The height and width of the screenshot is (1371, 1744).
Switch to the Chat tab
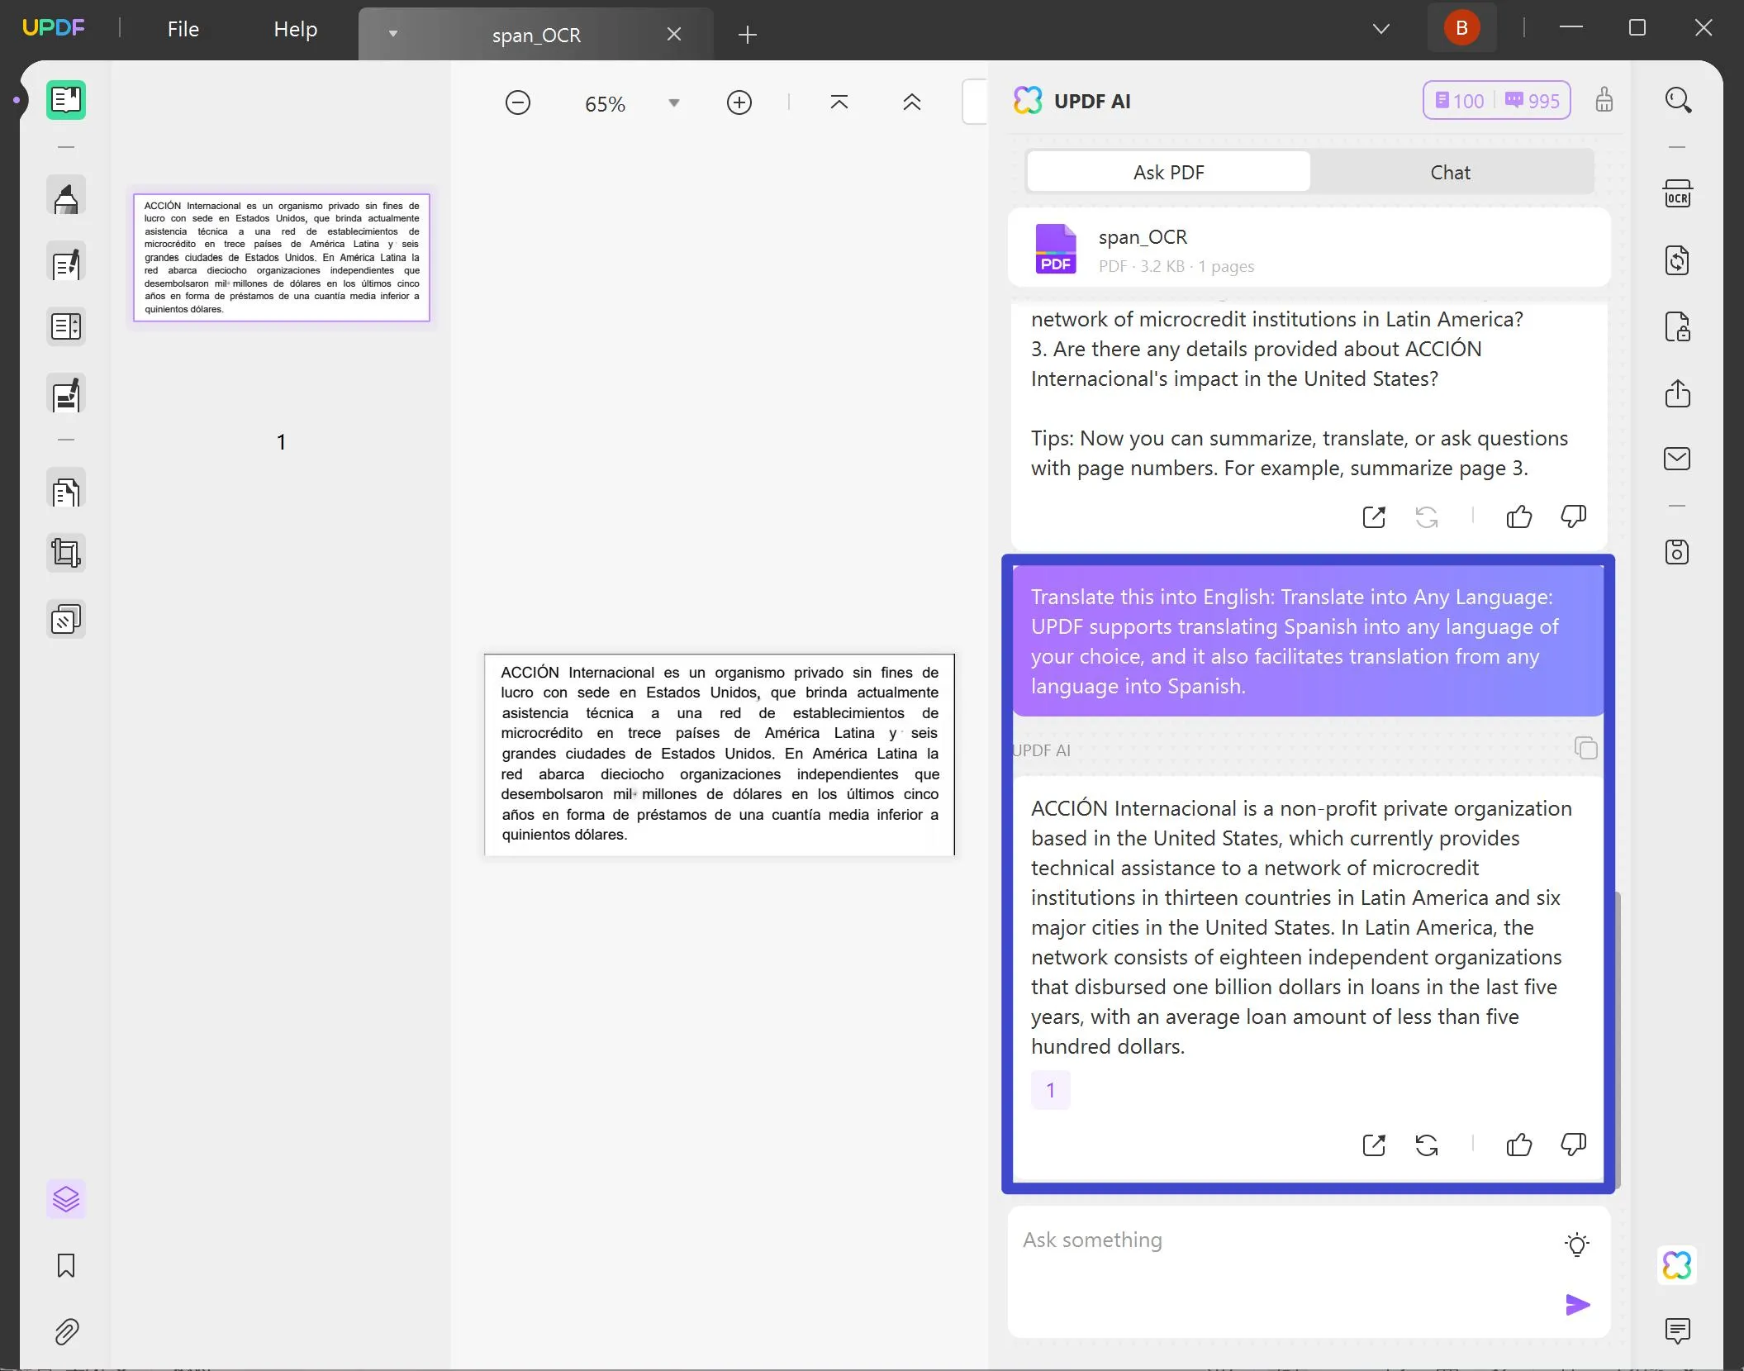point(1450,171)
